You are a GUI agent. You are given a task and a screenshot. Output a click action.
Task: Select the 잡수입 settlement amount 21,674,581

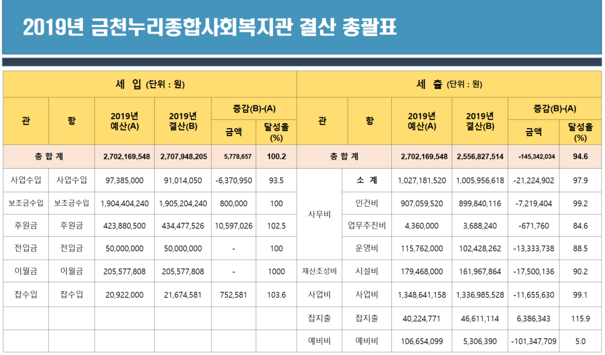click(183, 295)
